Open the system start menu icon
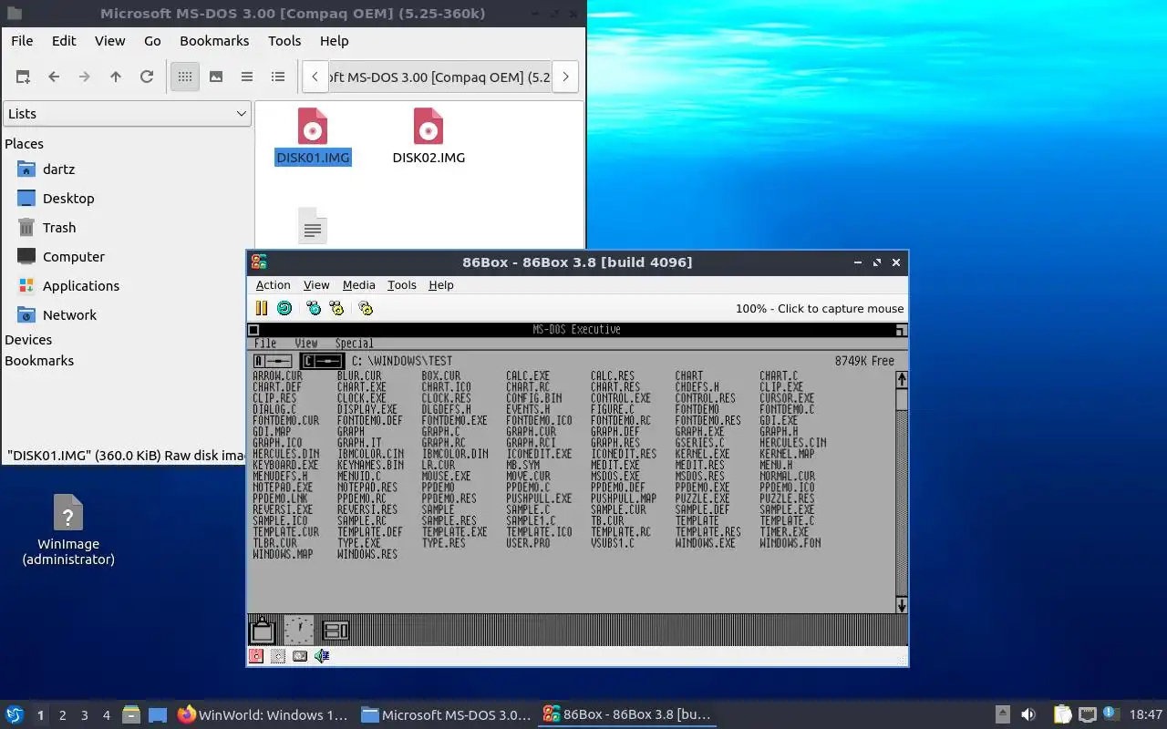The height and width of the screenshot is (729, 1167). tap(15, 714)
